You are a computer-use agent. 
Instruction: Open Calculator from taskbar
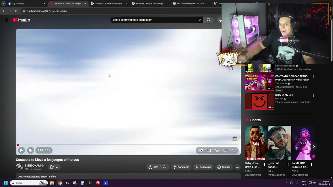coord(82,183)
